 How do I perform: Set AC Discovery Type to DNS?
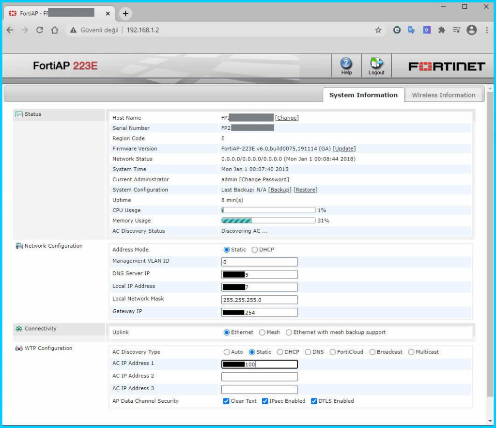[x=308, y=352]
